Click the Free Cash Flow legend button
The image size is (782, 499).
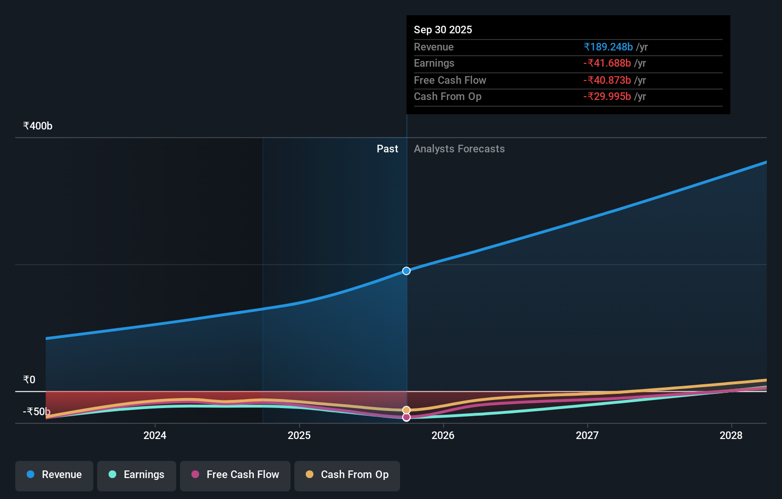click(235, 476)
